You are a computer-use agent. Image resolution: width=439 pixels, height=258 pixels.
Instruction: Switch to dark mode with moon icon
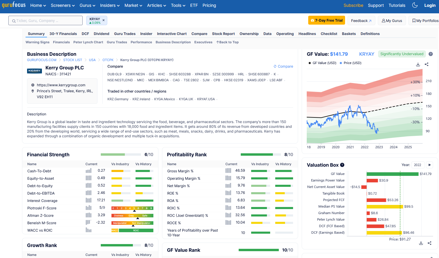click(415, 5)
